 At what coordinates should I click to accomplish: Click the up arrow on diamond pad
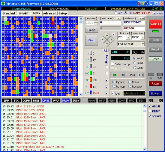tap(107, 35)
